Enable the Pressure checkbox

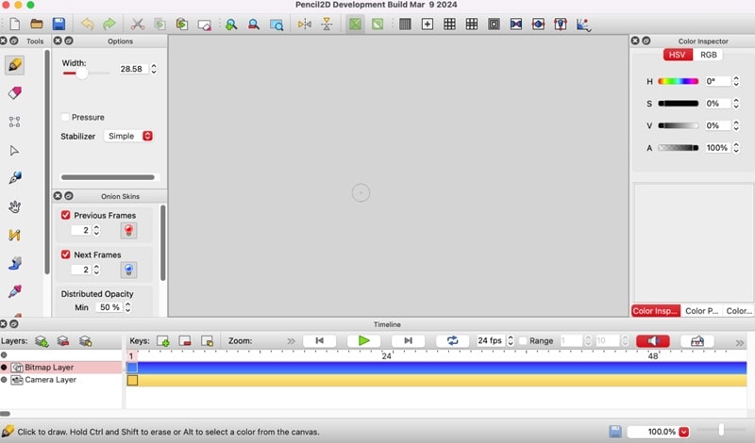tap(65, 117)
